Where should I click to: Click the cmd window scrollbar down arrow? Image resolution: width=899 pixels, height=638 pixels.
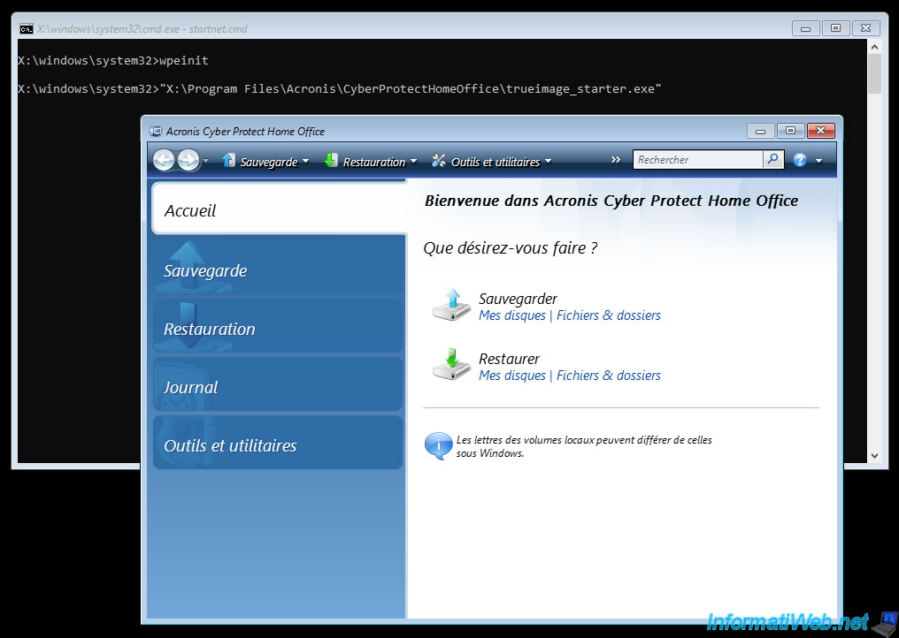874,455
